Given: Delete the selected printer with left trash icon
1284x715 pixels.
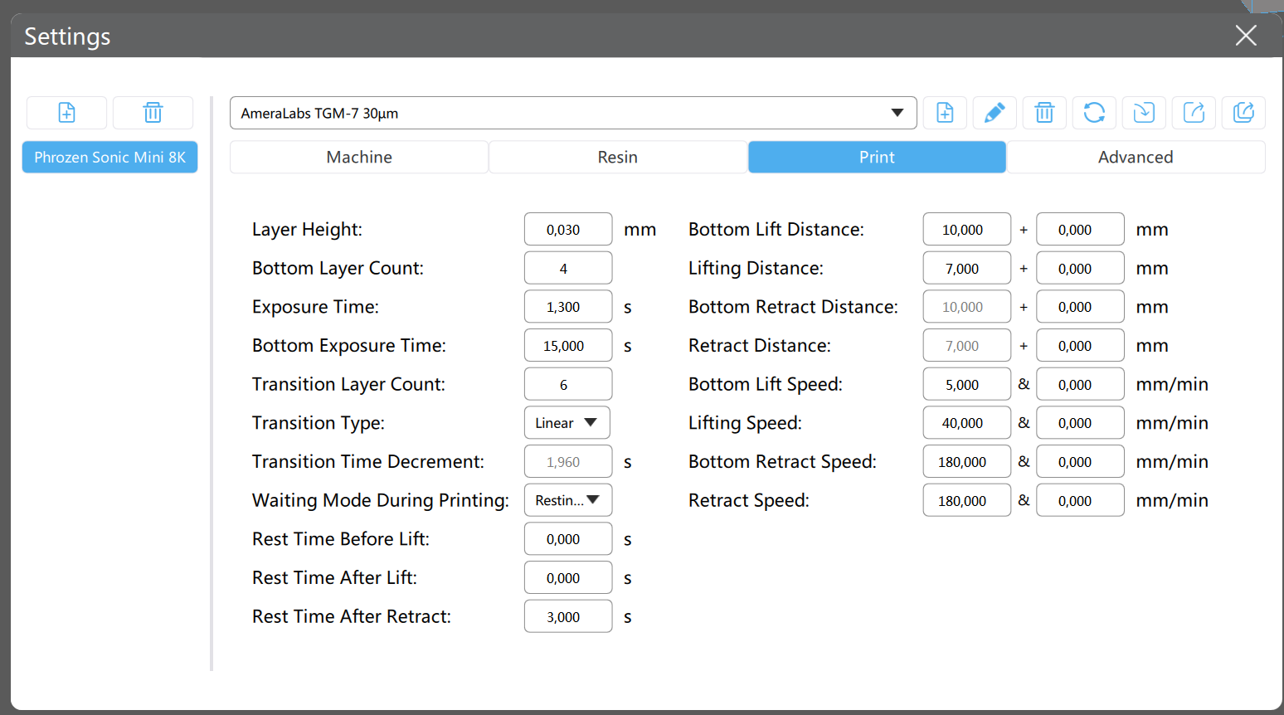Looking at the screenshot, I should pyautogui.click(x=153, y=113).
